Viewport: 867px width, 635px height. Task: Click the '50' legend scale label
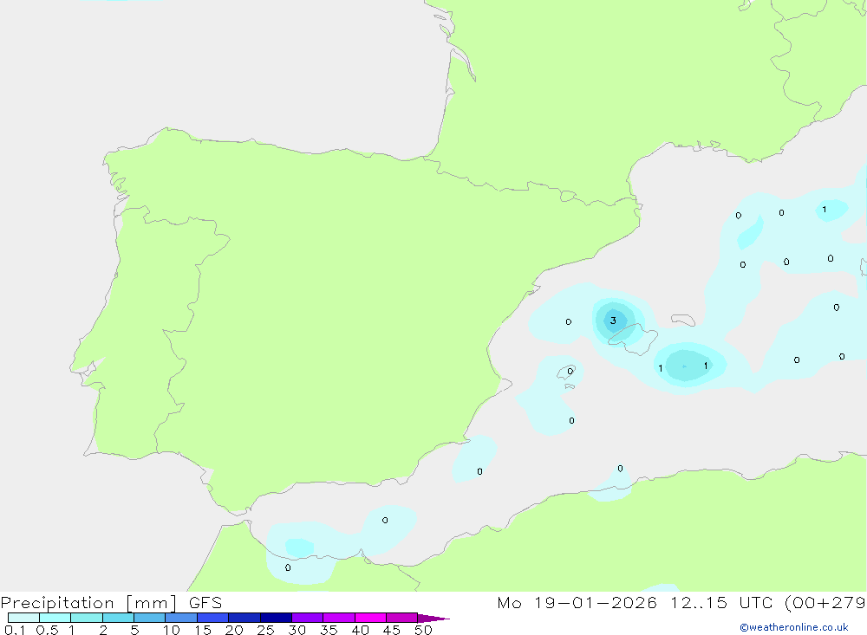pyautogui.click(x=423, y=630)
